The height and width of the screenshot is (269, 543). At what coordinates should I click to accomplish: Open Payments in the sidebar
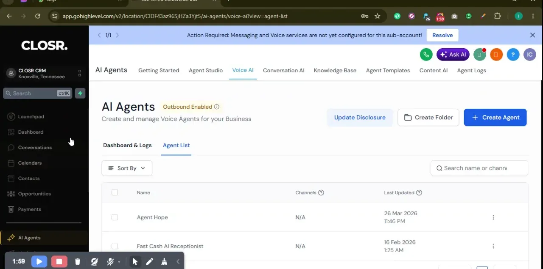[30, 209]
